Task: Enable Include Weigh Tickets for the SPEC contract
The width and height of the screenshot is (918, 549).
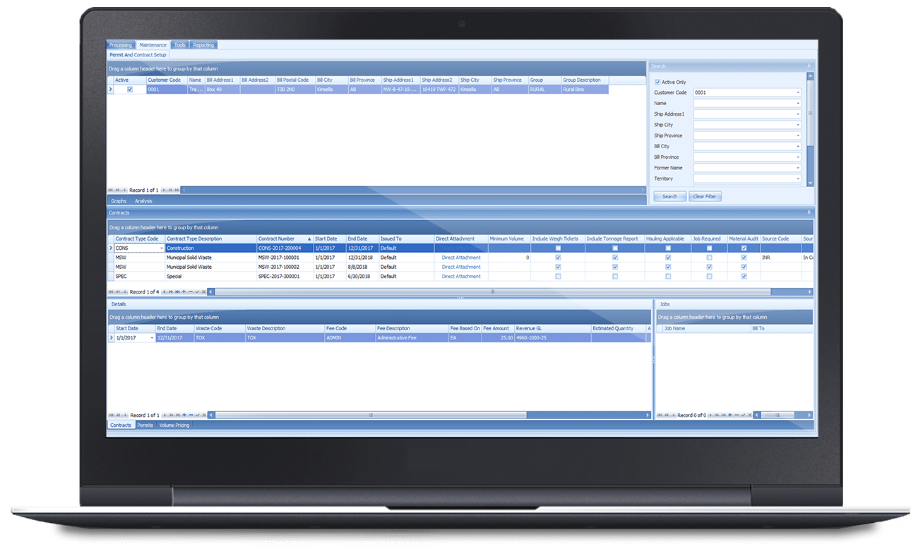Action: pos(558,276)
